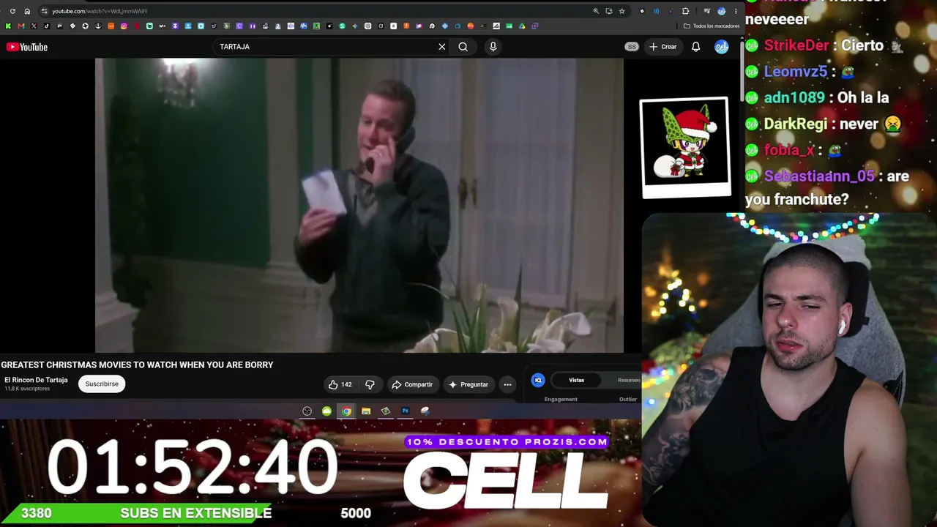937x527 pixels.
Task: Go to the YouTube home logo
Action: (x=27, y=47)
